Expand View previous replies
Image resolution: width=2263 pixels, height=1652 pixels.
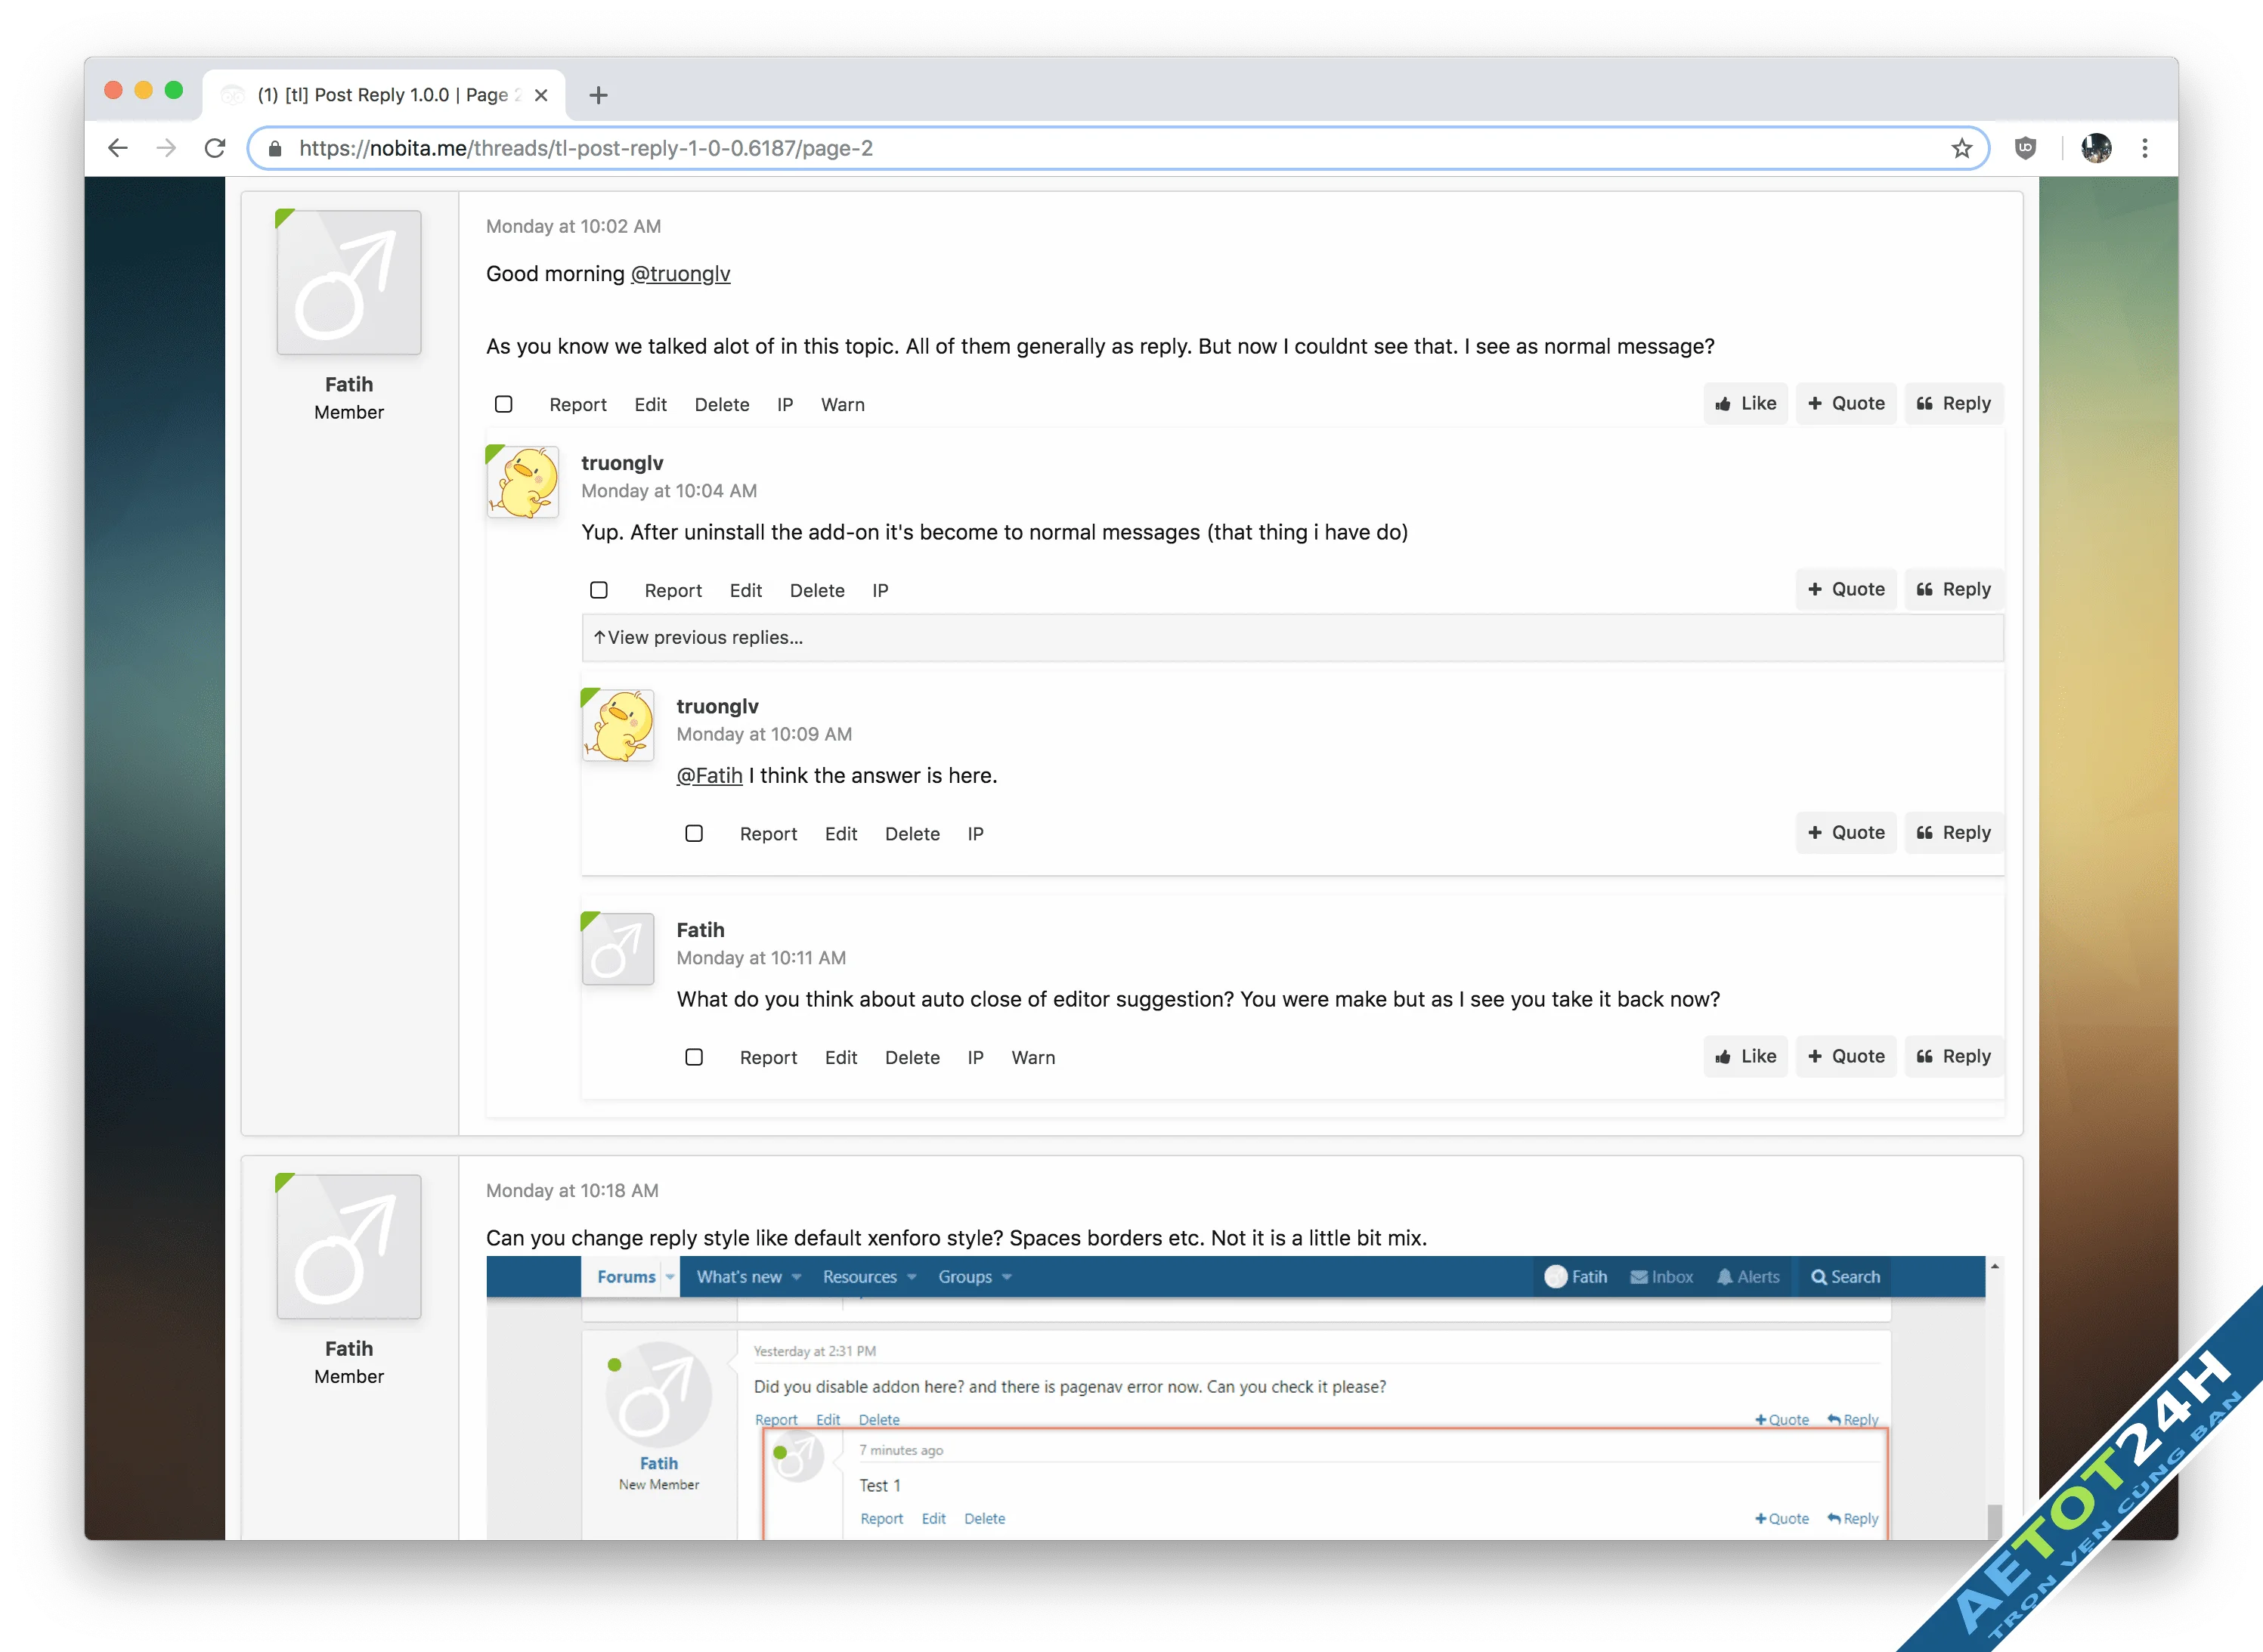click(x=704, y=637)
